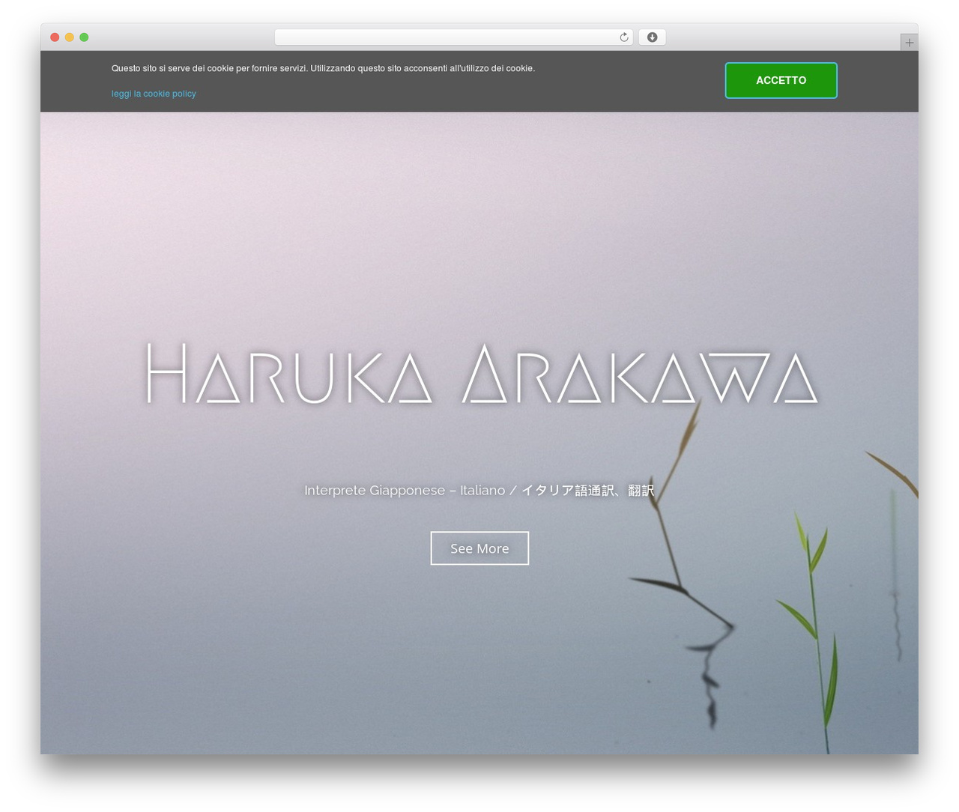This screenshot has width=959, height=812.
Task: Close the browser window using the red button
Action: [55, 37]
